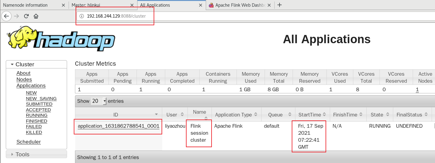
Task: Switch to the Apache Flink Web Dashboard tab
Action: pos(241,5)
